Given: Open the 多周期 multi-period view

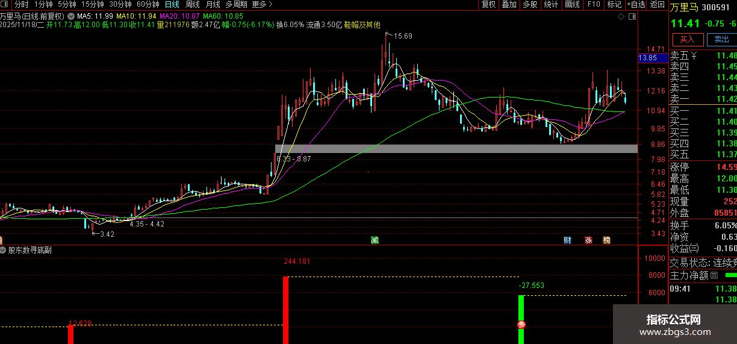Looking at the screenshot, I should (x=236, y=4).
